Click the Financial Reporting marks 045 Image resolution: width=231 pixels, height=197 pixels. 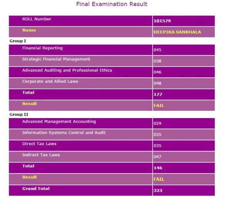tap(157, 50)
